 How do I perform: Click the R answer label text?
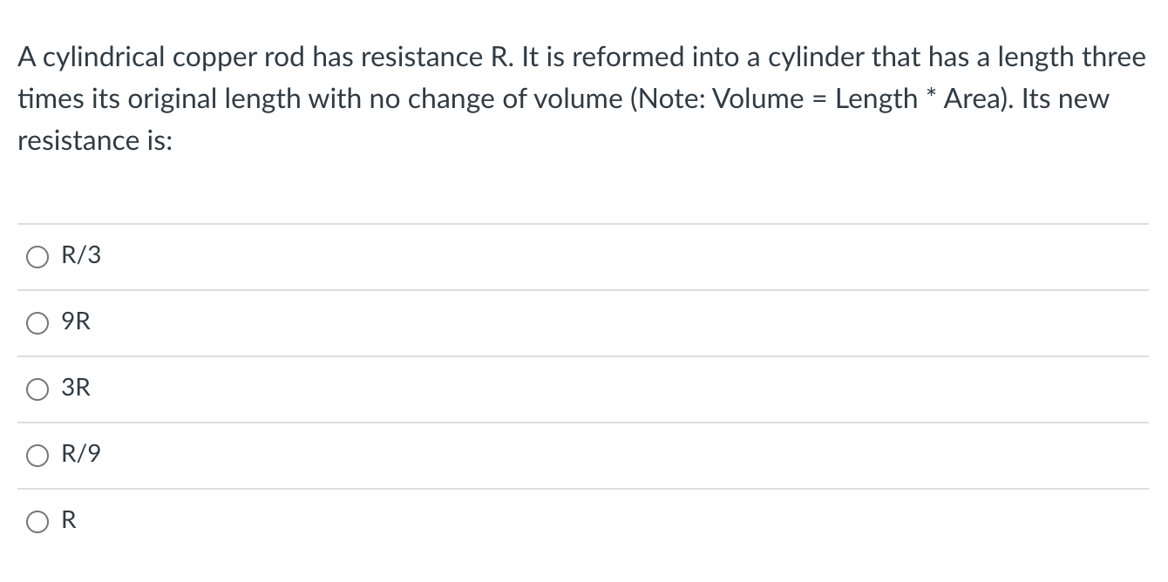pos(69,520)
